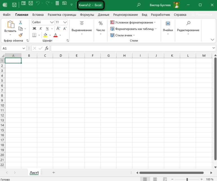
Task: Switch to the Вставка ribbon tab
Action: point(38,15)
